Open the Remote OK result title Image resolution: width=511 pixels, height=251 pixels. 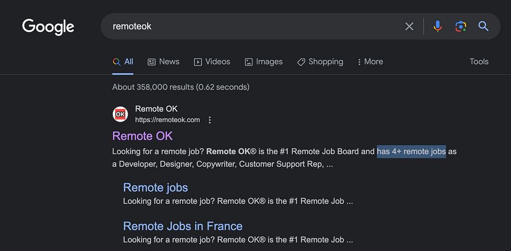(143, 136)
